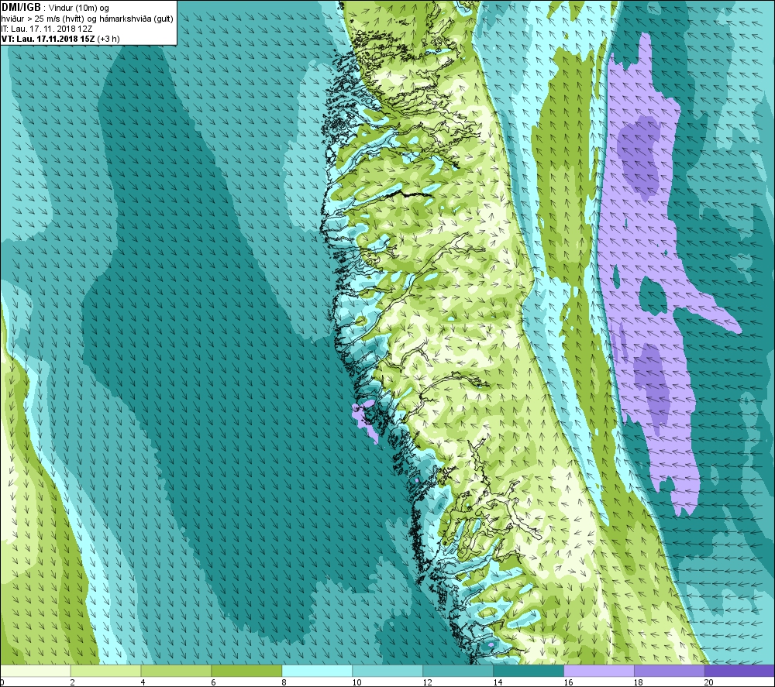
Task: Click the legend scale label "18"
Action: pos(639,682)
